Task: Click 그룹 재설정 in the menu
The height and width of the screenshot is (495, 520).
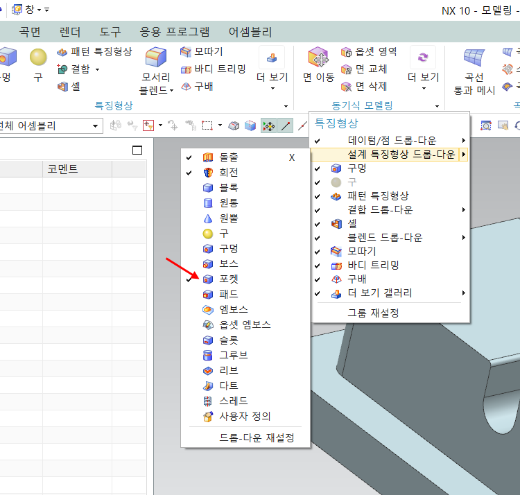Action: tap(373, 313)
